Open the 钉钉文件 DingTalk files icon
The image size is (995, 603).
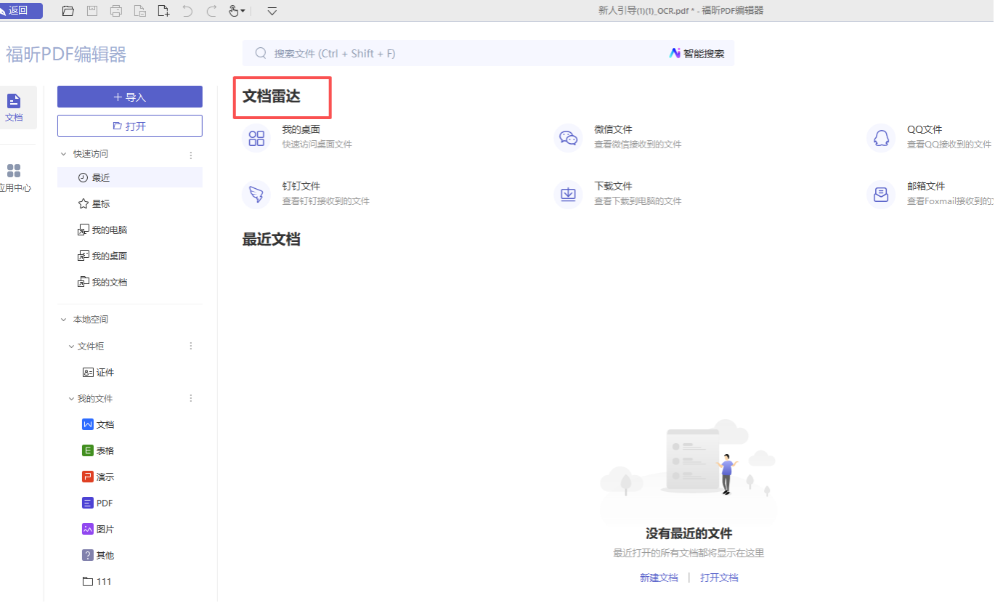[x=256, y=194]
